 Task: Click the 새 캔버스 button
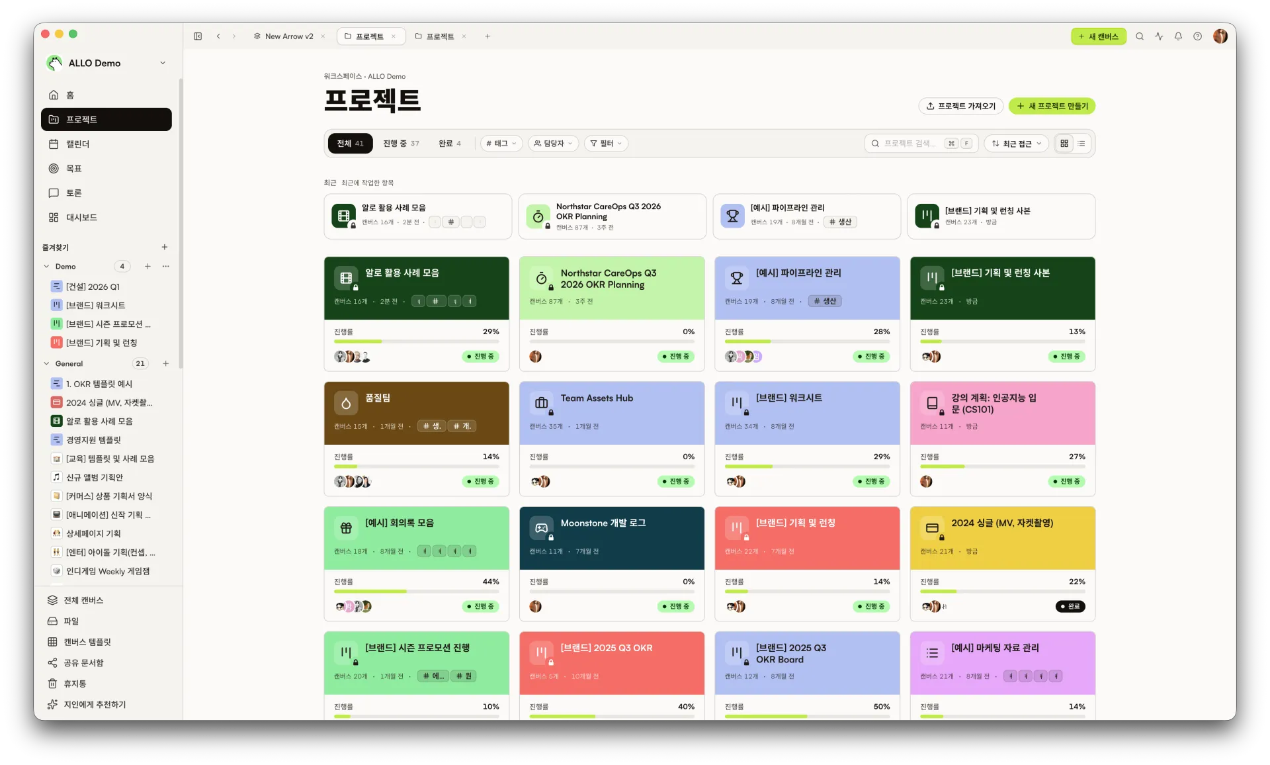pyautogui.click(x=1098, y=36)
